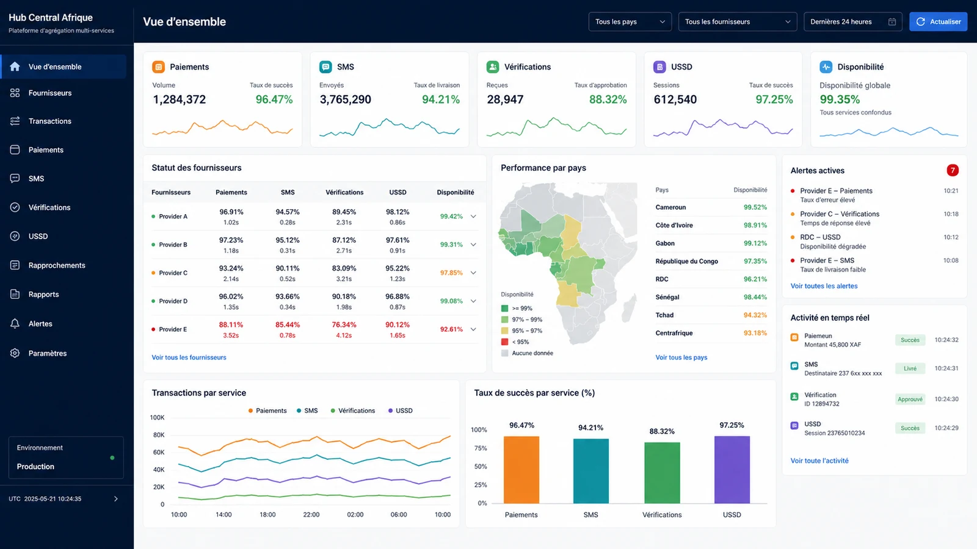Screen dimensions: 977x549
Task: Click the refresh icon on the Actualiser button
Action: pyautogui.click(x=921, y=21)
